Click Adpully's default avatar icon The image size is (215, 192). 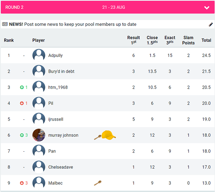[x=39, y=55]
